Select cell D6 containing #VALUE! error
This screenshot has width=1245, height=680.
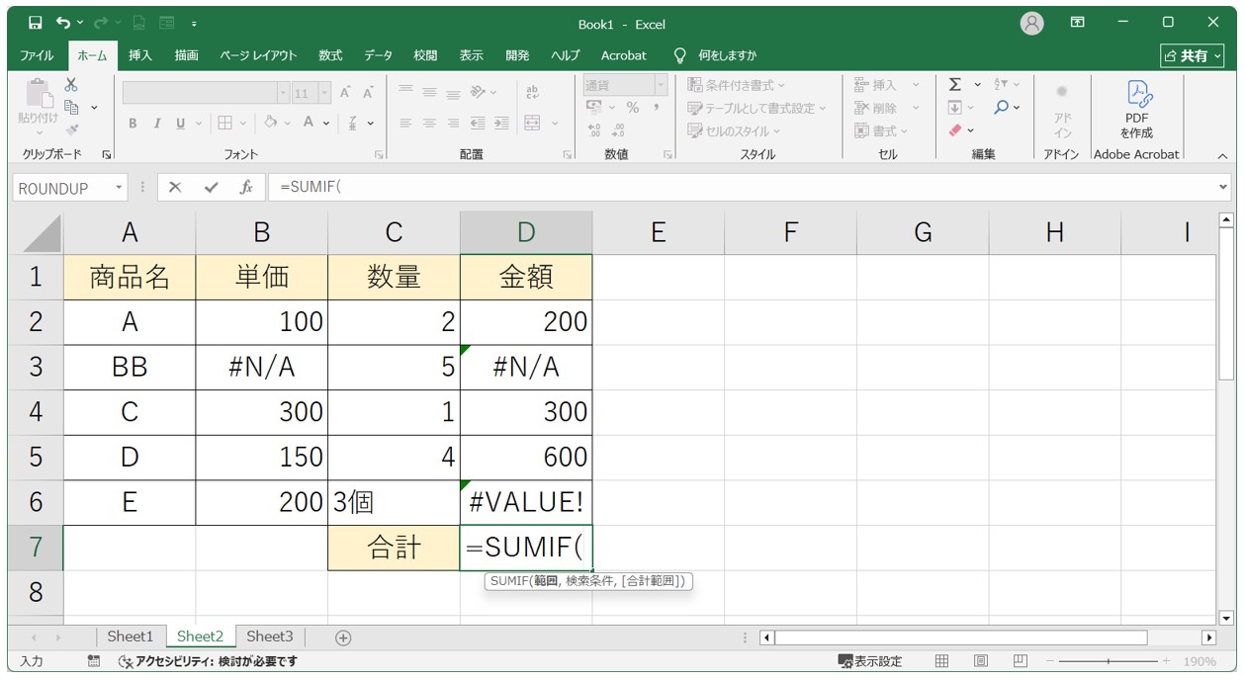[x=526, y=502]
